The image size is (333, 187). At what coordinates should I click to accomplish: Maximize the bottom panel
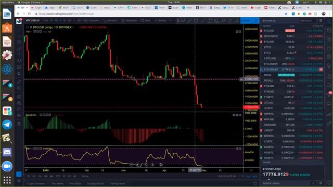(x=255, y=183)
